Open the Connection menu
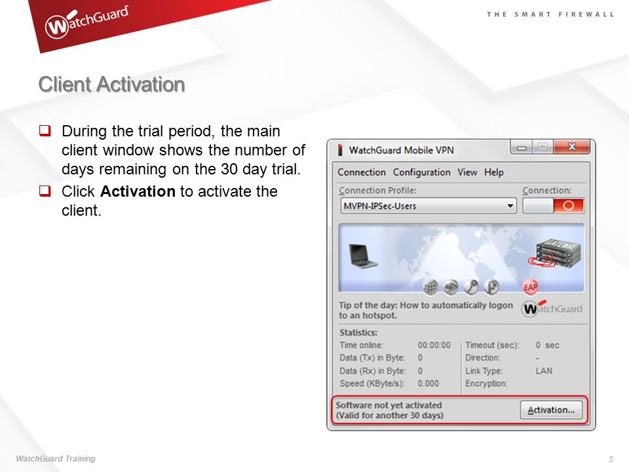The image size is (629, 472). pos(362,172)
